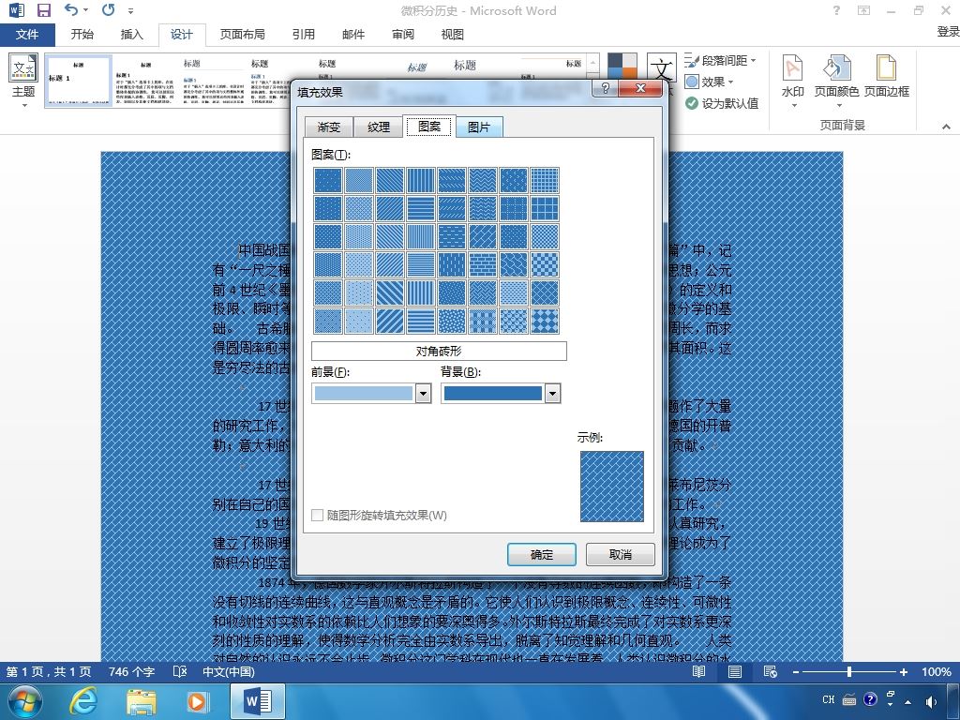Open the customize quick access toolbar arrow
960x720 pixels.
pyautogui.click(x=130, y=10)
